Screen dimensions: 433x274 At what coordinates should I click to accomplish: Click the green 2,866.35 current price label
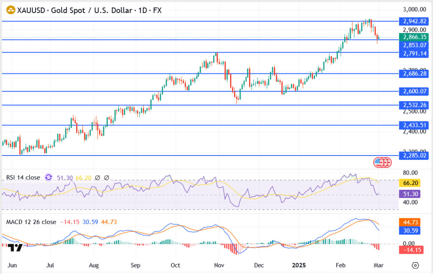(x=414, y=37)
